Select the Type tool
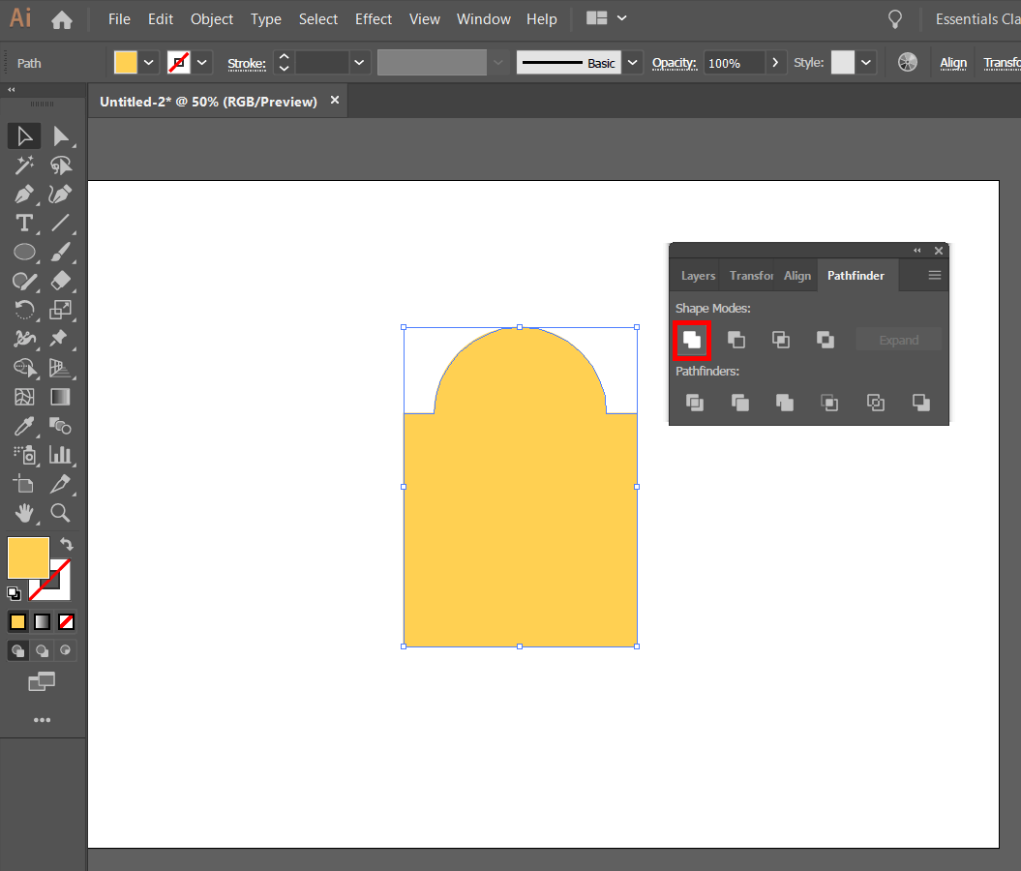The width and height of the screenshot is (1021, 871). coord(24,223)
